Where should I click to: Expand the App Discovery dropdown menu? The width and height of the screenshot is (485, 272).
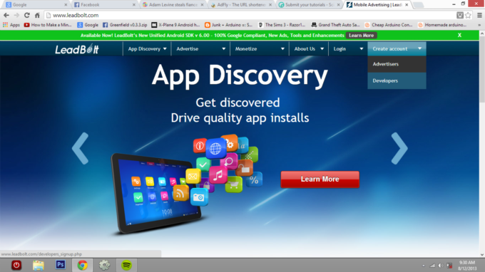point(147,49)
